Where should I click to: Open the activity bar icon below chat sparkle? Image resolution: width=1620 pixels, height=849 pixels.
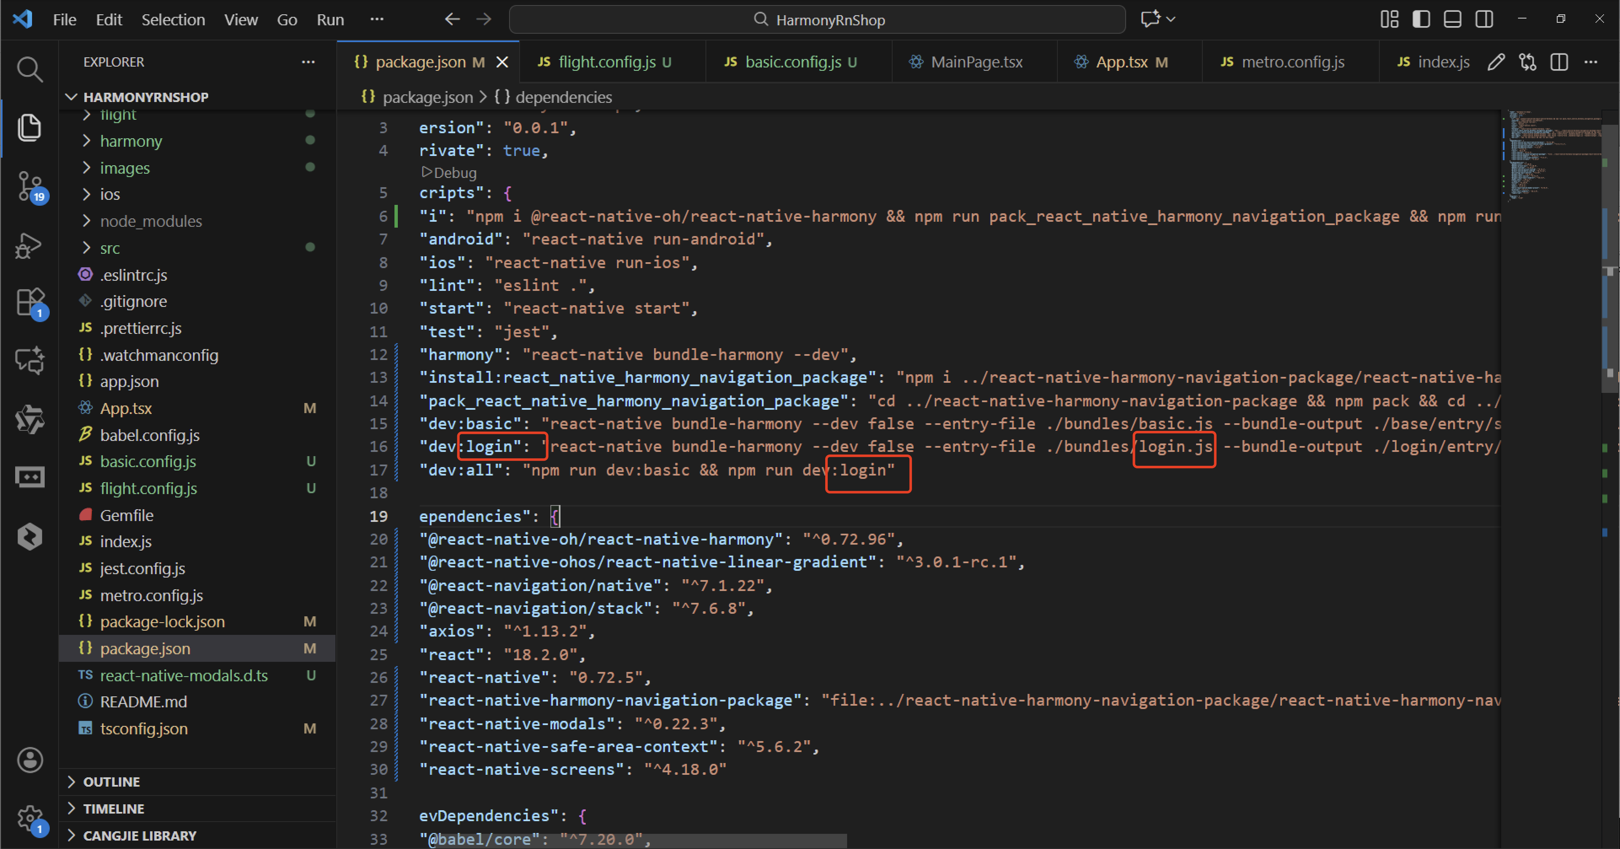(x=30, y=419)
